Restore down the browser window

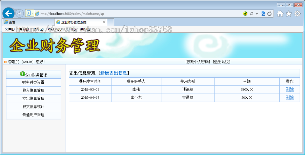click(x=290, y=5)
